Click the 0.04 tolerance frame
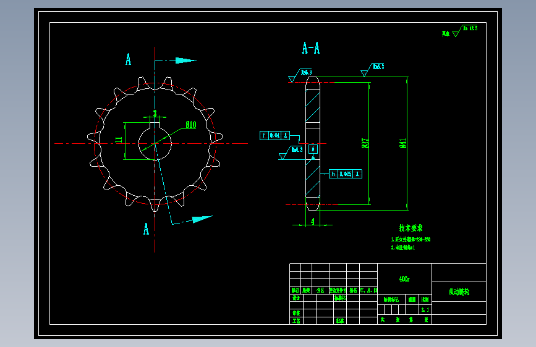The image size is (536, 347). pyautogui.click(x=275, y=136)
